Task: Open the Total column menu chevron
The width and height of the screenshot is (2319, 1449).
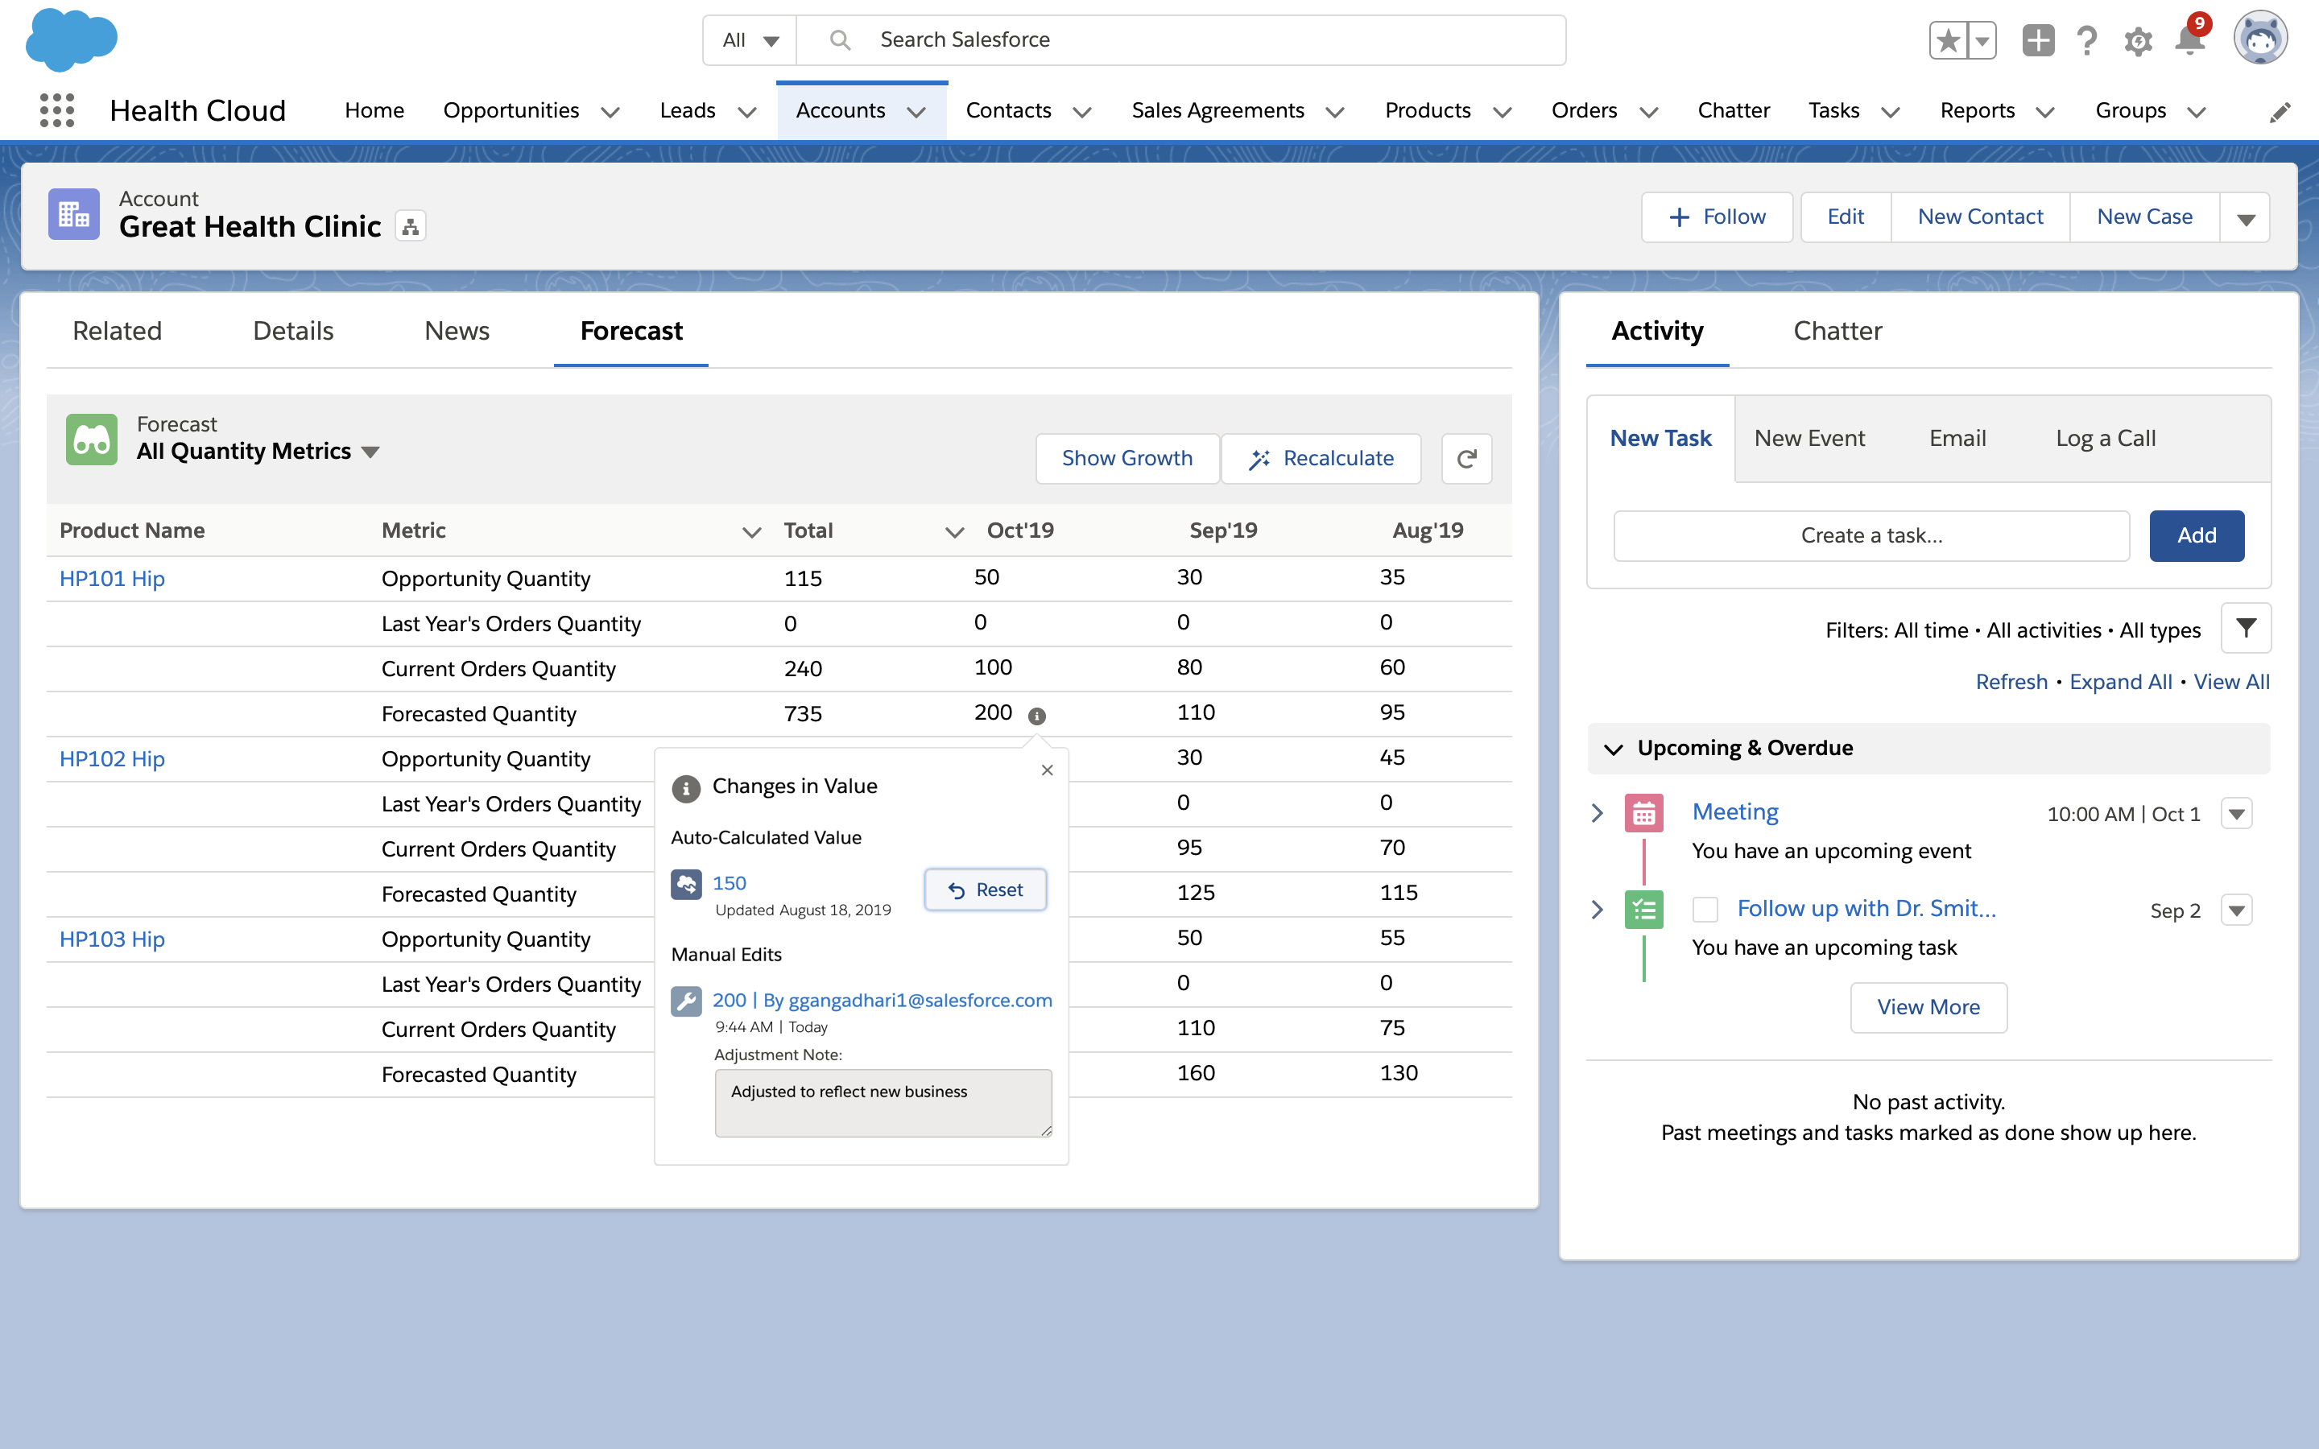Action: point(954,532)
